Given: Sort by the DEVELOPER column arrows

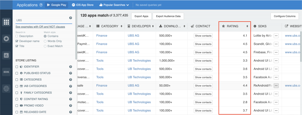Looking at the screenshot, I should pyautogui.click(x=153, y=26).
